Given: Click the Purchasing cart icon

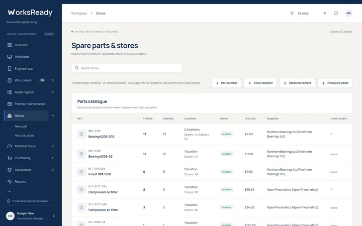Looking at the screenshot, I should [x=10, y=158].
